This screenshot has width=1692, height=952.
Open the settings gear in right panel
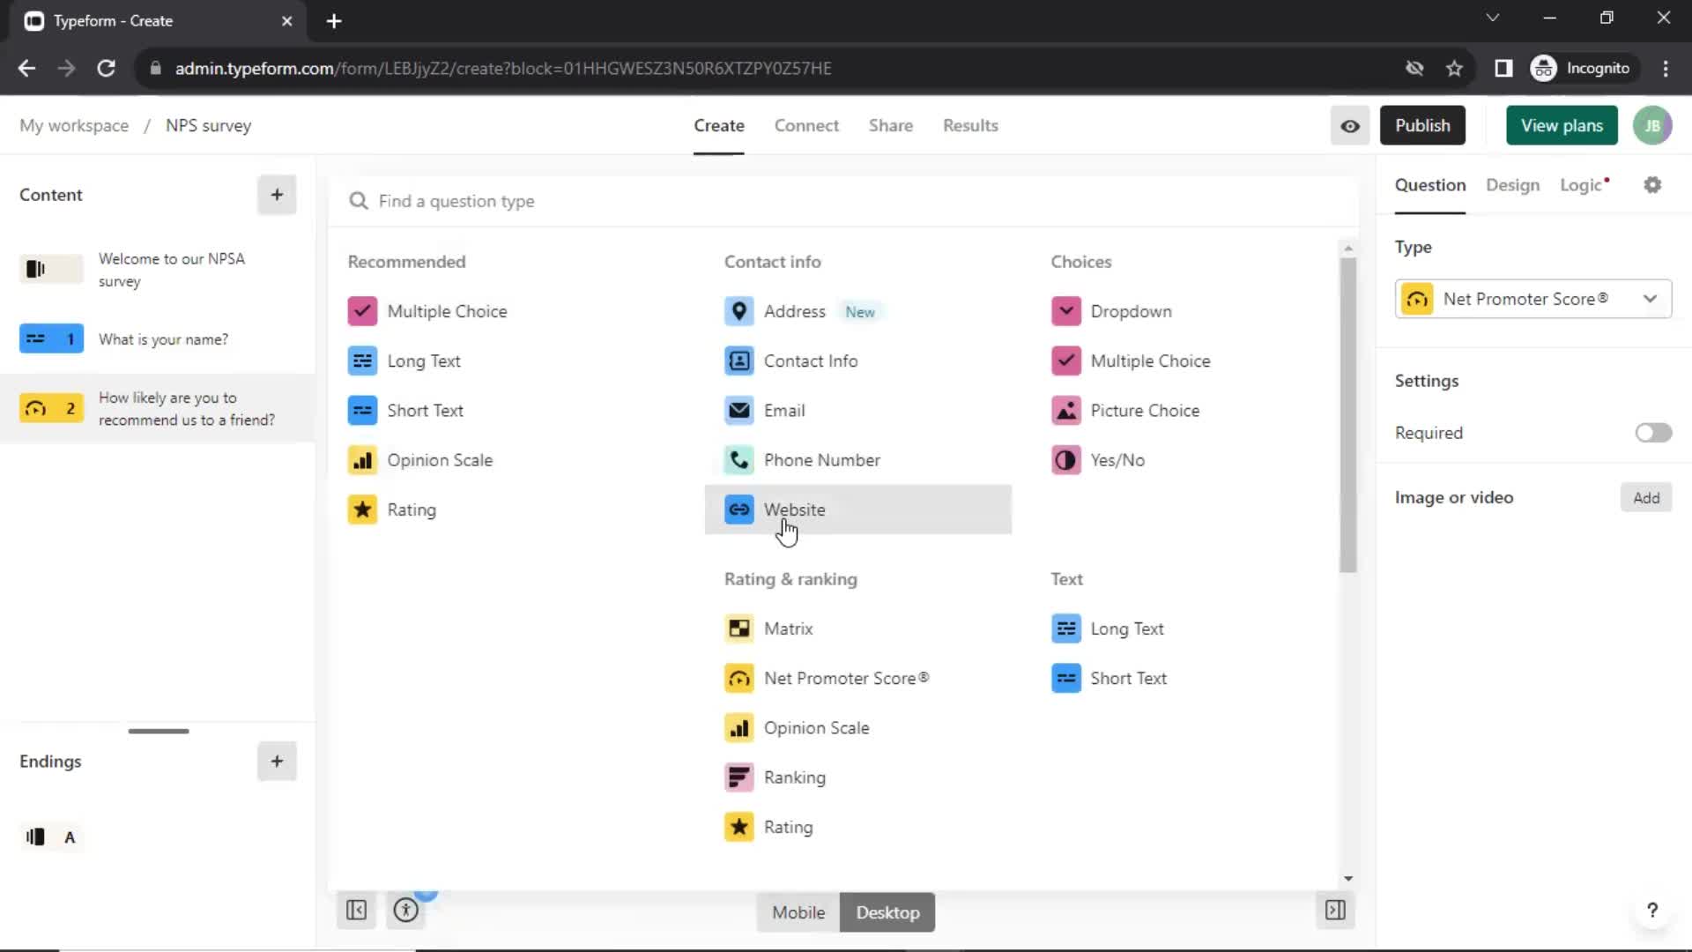pos(1652,185)
